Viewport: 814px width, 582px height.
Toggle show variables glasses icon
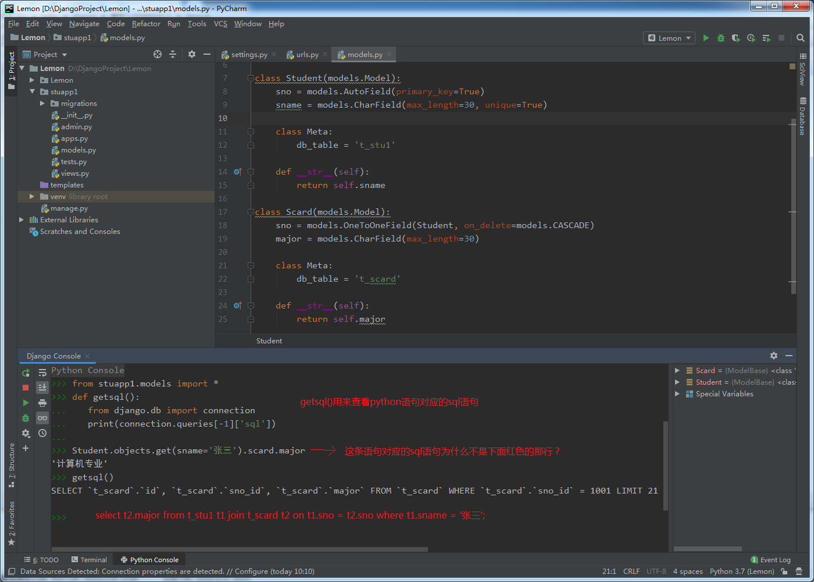42,418
